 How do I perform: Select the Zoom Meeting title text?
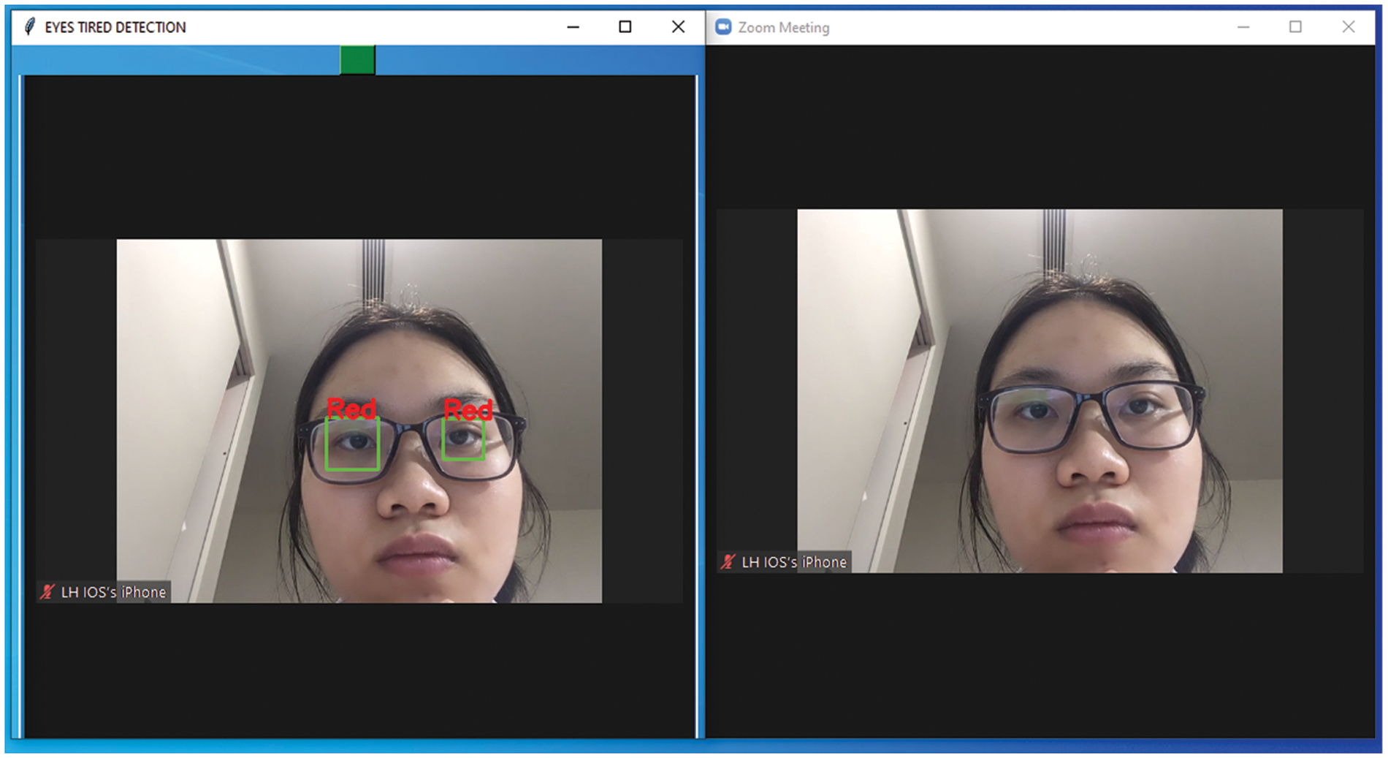pos(784,27)
